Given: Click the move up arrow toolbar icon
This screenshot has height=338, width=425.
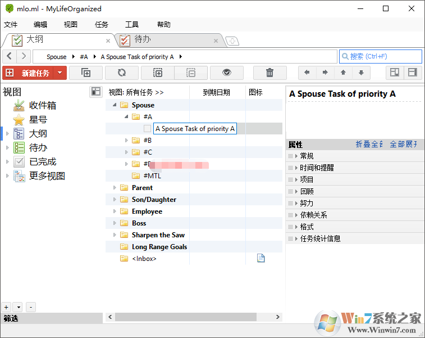Looking at the screenshot, I should point(343,73).
